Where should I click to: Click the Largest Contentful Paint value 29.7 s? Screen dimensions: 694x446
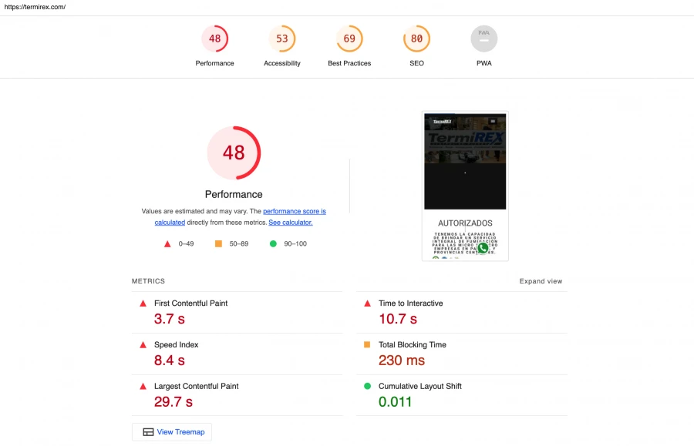click(173, 402)
